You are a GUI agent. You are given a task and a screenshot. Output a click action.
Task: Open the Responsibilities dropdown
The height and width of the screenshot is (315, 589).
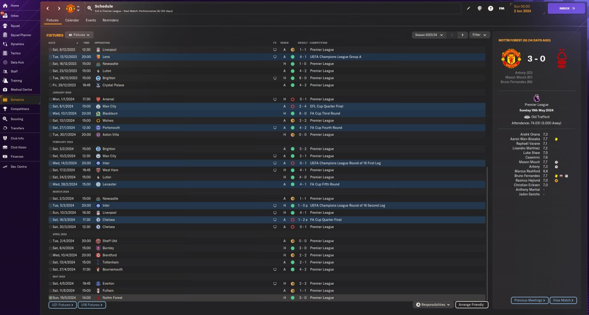point(433,304)
